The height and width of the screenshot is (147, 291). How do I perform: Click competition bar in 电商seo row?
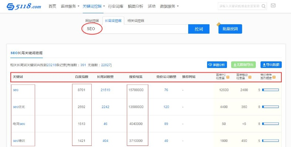(270, 124)
